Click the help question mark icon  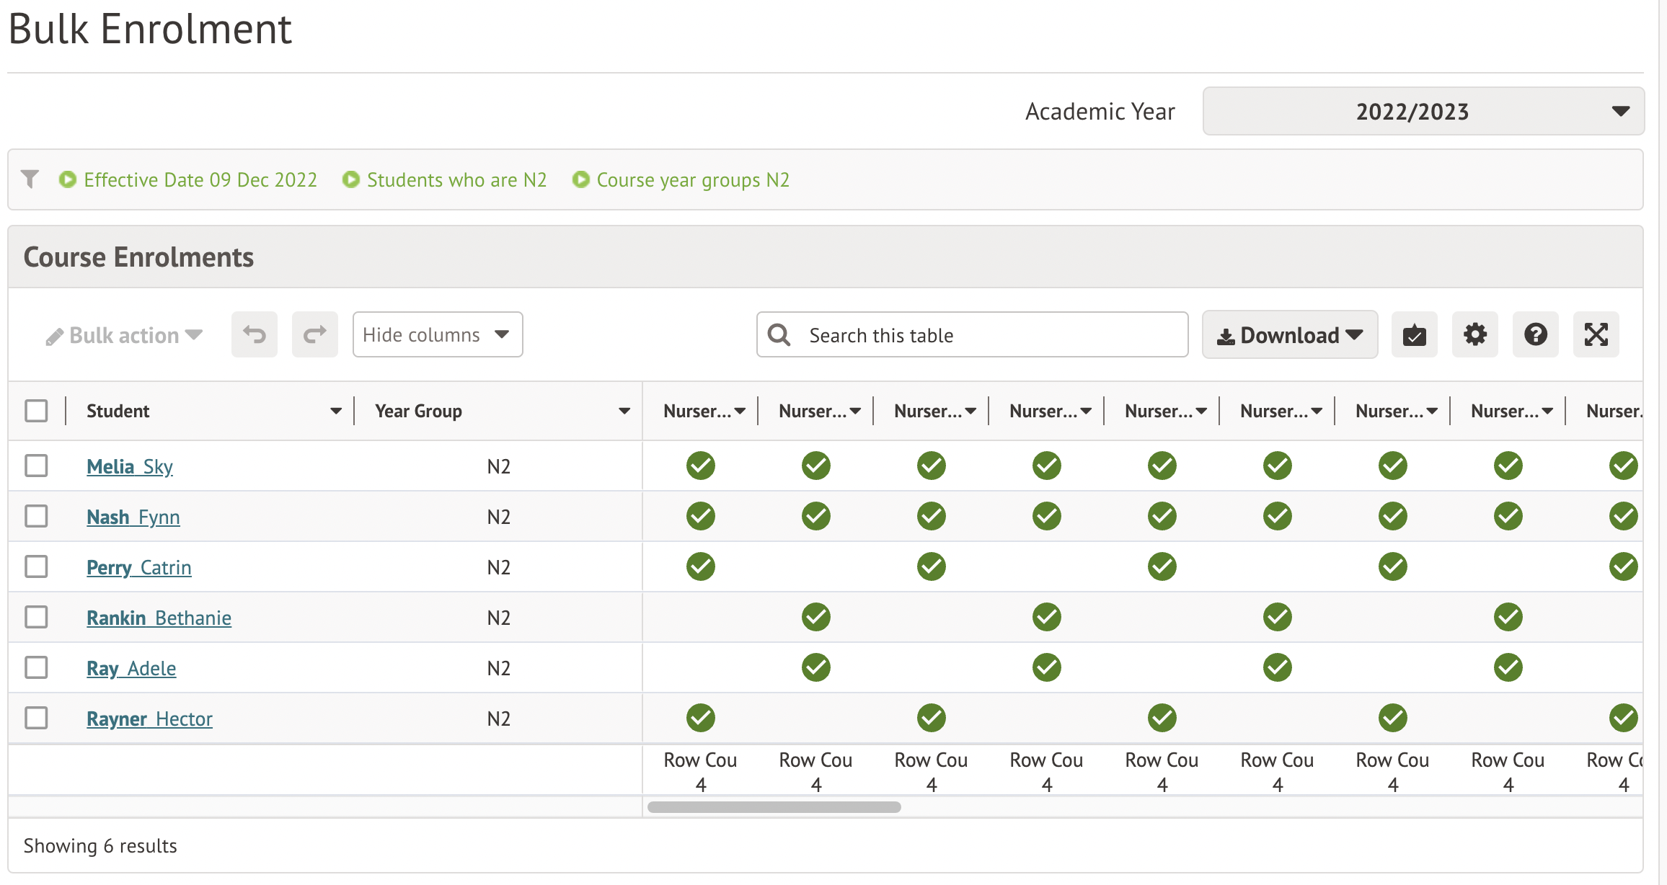click(x=1535, y=334)
